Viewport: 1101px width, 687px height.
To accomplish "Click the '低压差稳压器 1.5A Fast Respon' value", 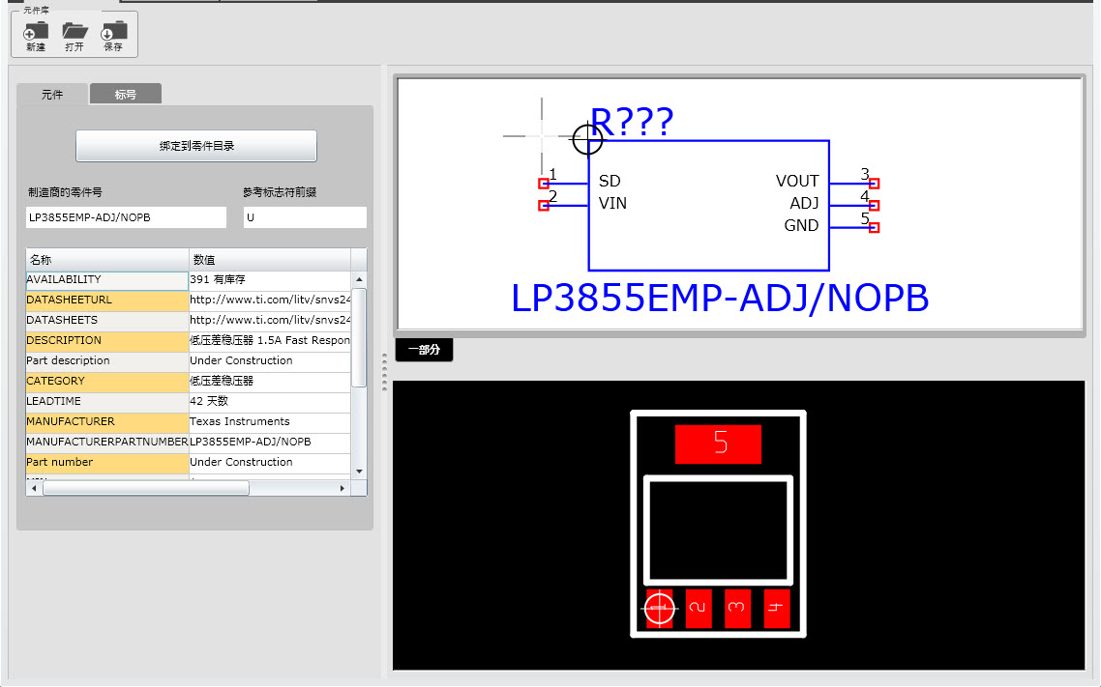I will pos(270,341).
